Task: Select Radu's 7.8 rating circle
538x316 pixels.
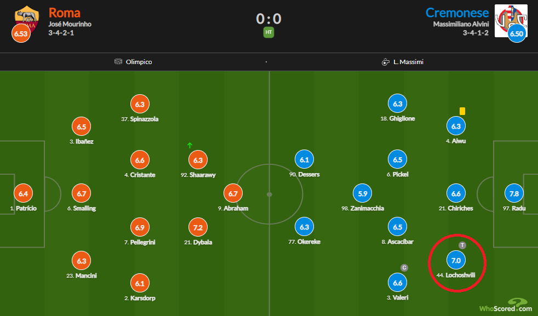Action: click(514, 193)
